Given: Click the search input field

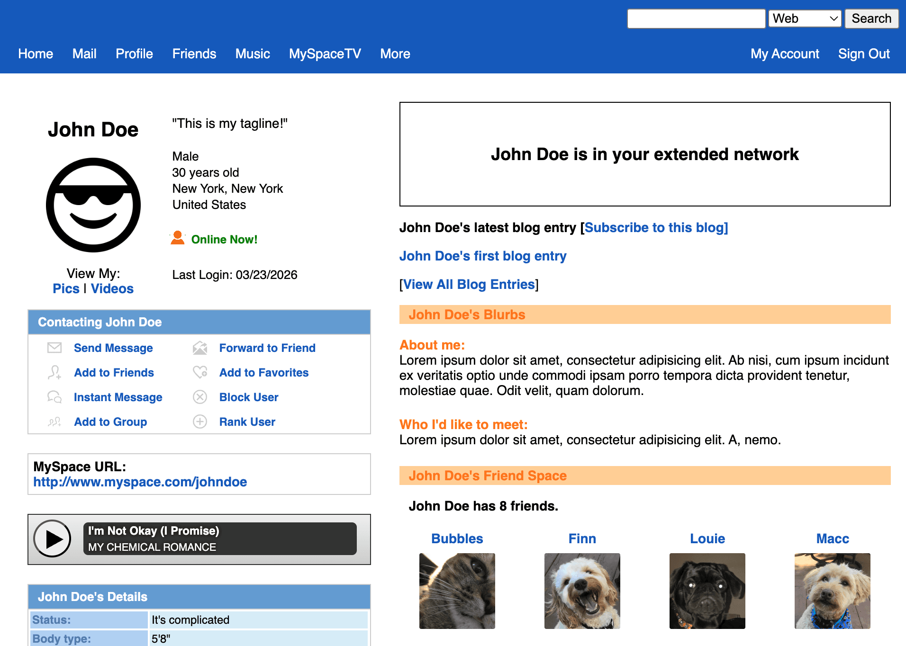Looking at the screenshot, I should (x=696, y=18).
